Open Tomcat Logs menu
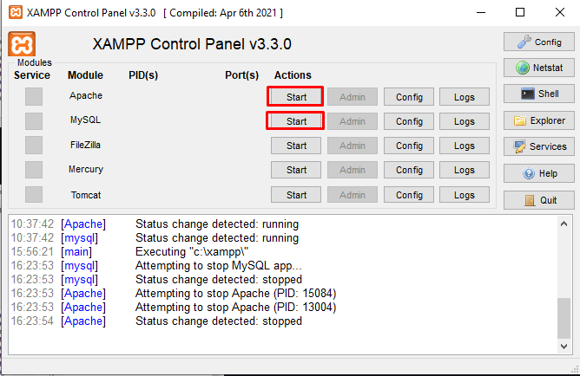The height and width of the screenshot is (376, 580). point(465,194)
